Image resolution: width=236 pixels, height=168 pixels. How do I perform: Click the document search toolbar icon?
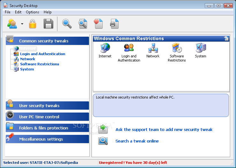coord(83,24)
